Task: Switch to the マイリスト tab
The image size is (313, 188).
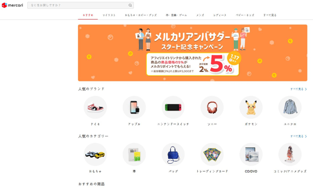Action: pos(109,15)
